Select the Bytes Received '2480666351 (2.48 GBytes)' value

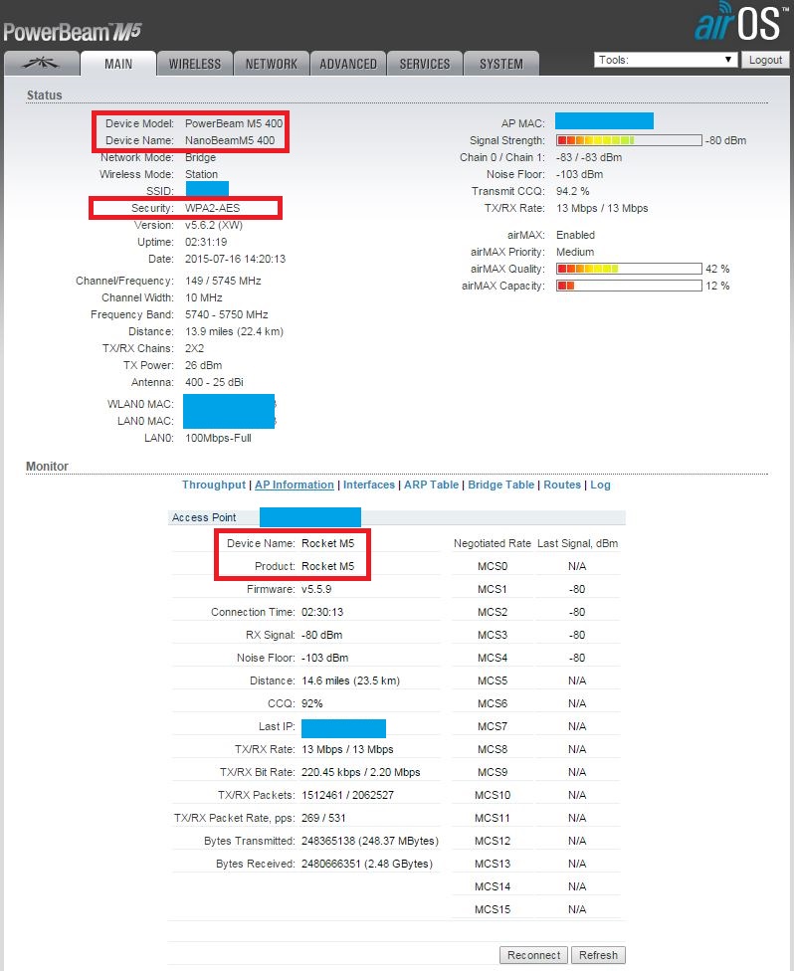click(x=366, y=864)
